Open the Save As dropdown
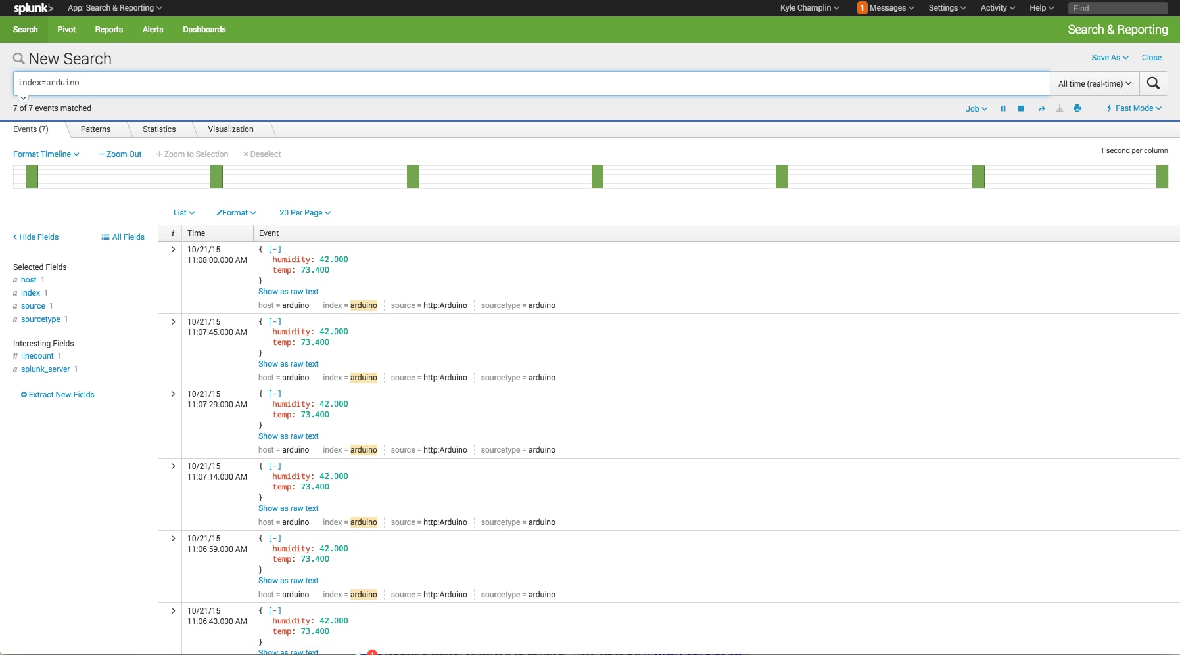Viewport: 1180px width, 655px height. coord(1110,58)
